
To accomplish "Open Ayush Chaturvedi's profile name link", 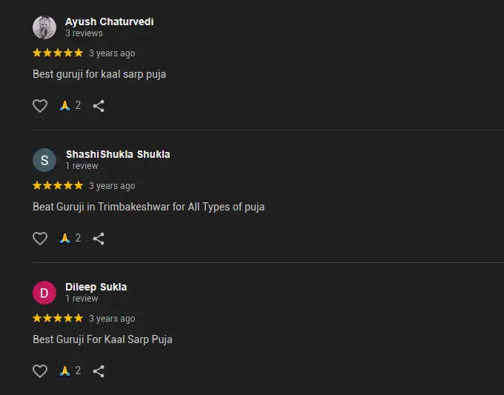I will pos(109,21).
